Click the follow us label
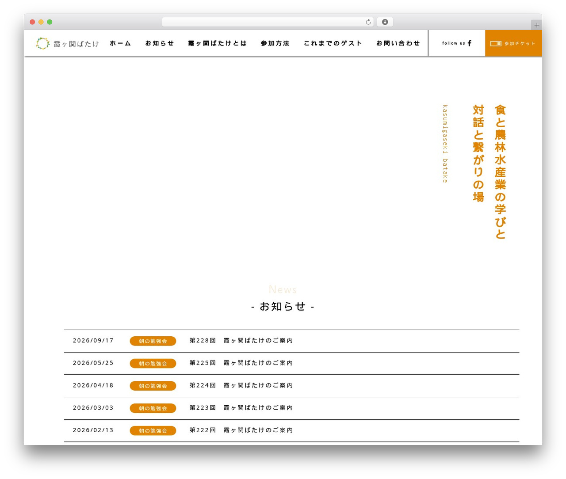 point(454,43)
